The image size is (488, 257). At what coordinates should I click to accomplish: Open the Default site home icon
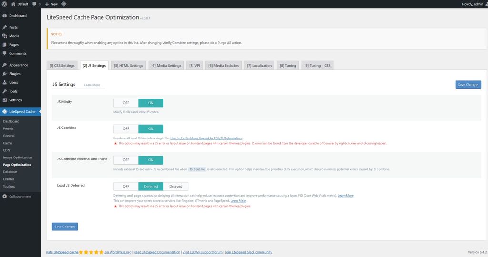[13, 4]
